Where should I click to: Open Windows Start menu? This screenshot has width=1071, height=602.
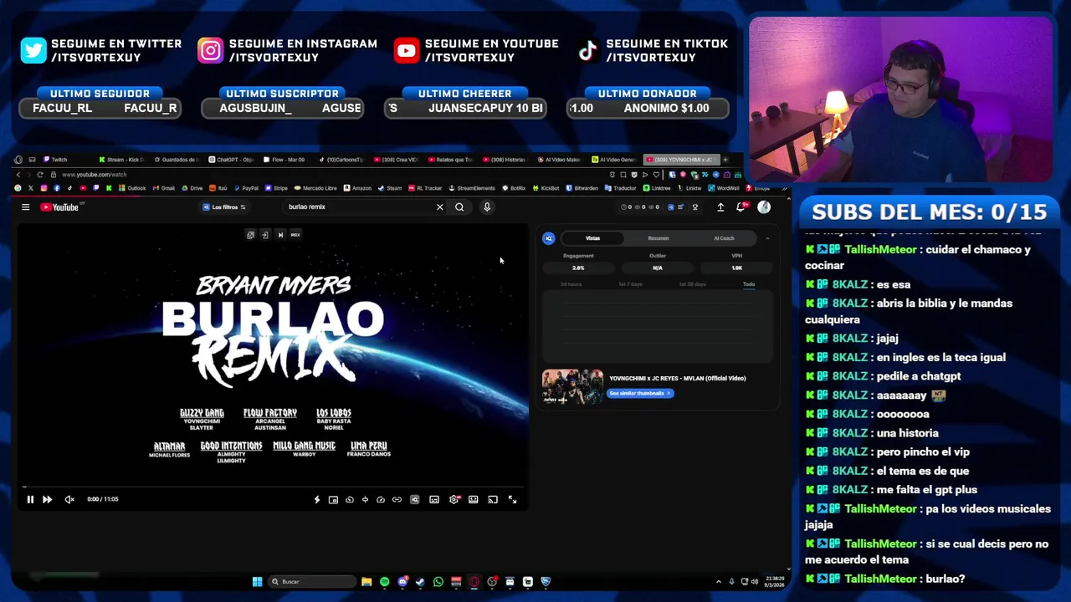coord(257,582)
